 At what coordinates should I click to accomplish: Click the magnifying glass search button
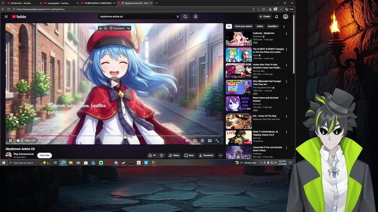pyautogui.click(x=185, y=16)
